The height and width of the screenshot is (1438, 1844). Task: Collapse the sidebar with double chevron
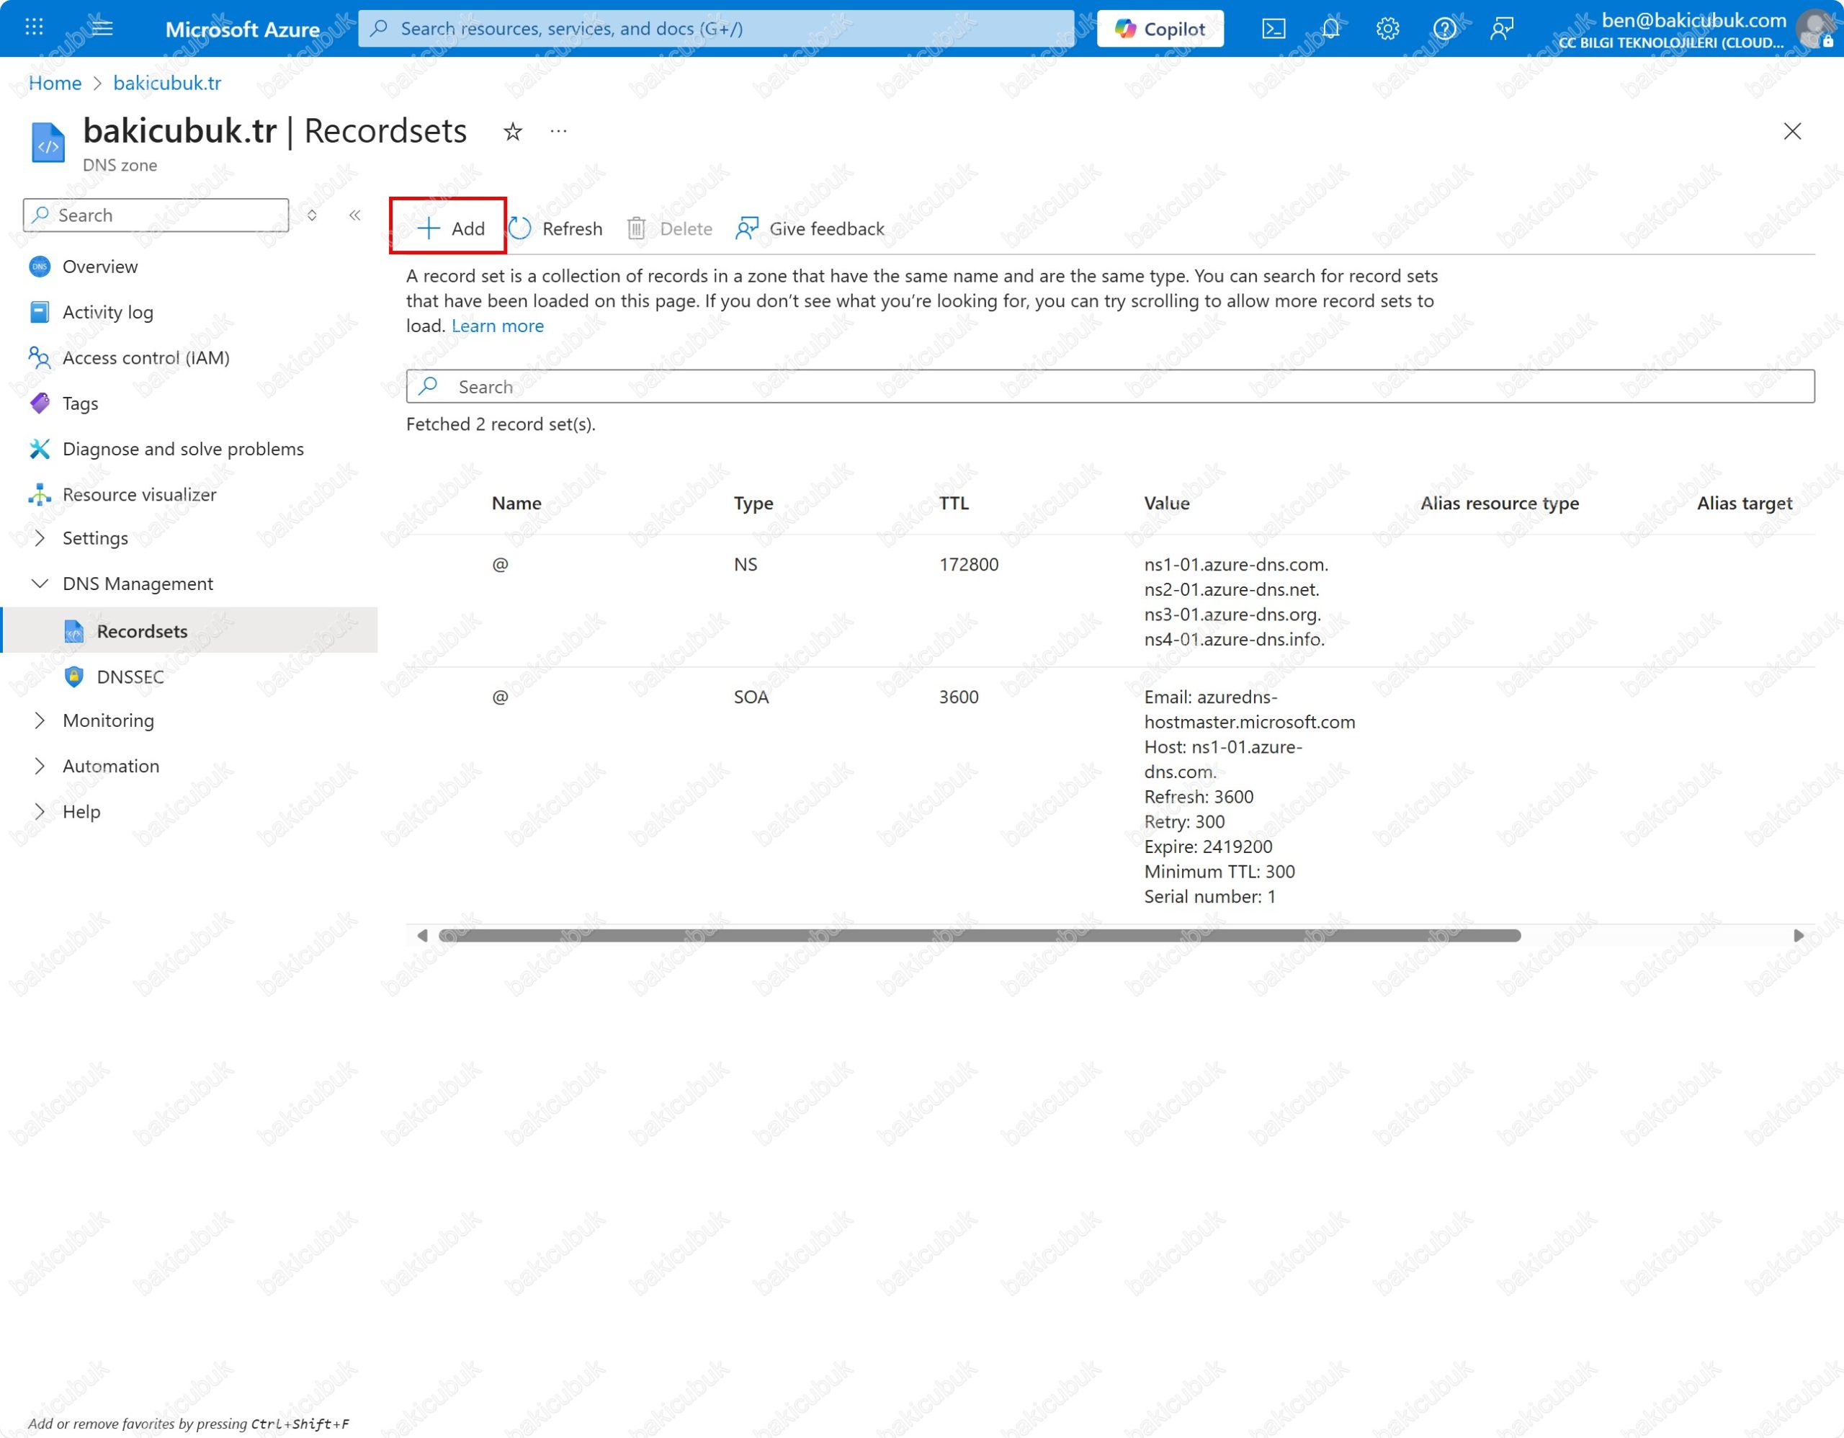tap(354, 215)
